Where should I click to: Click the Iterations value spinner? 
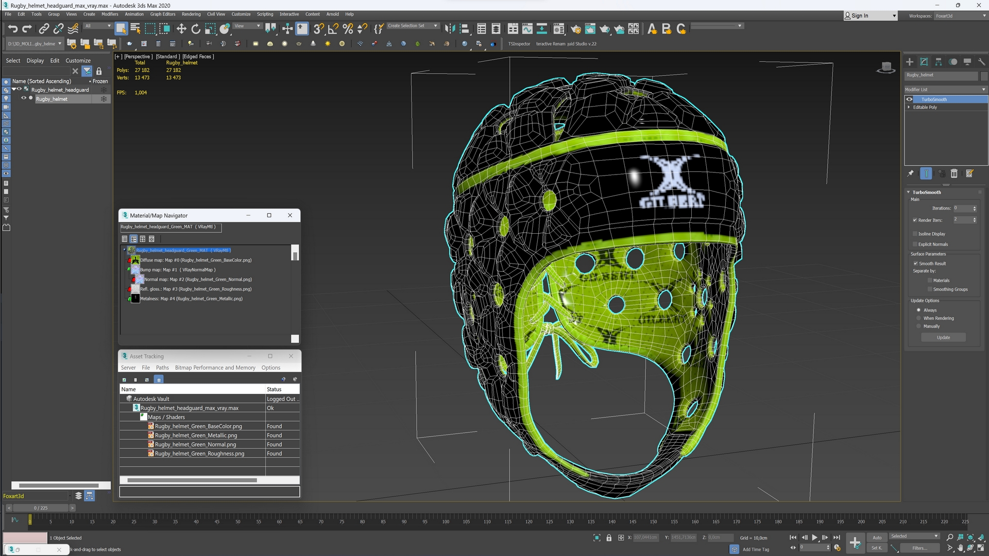click(x=975, y=208)
